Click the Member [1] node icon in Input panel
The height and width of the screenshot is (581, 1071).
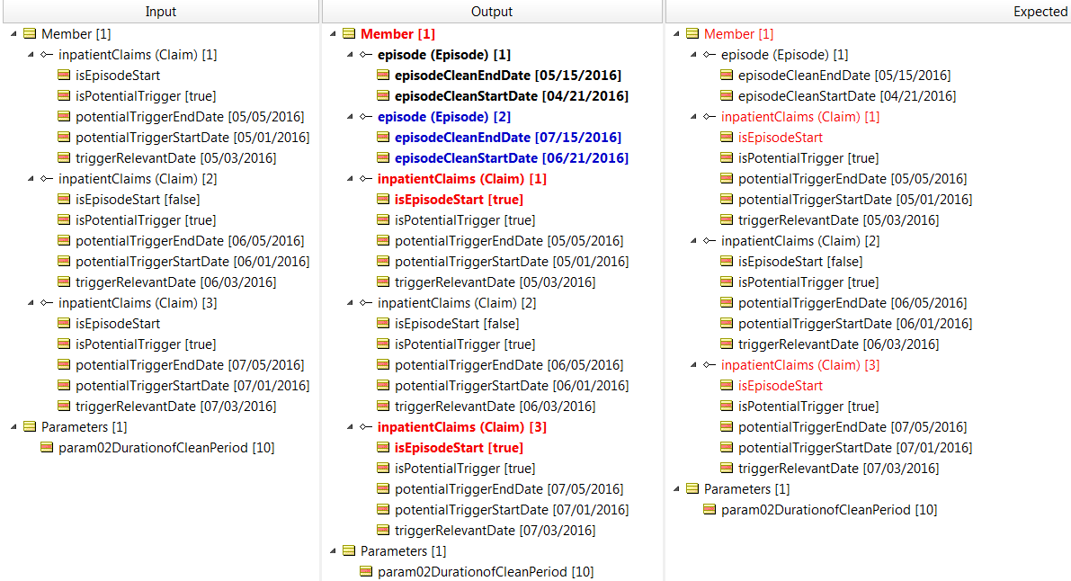(x=30, y=33)
